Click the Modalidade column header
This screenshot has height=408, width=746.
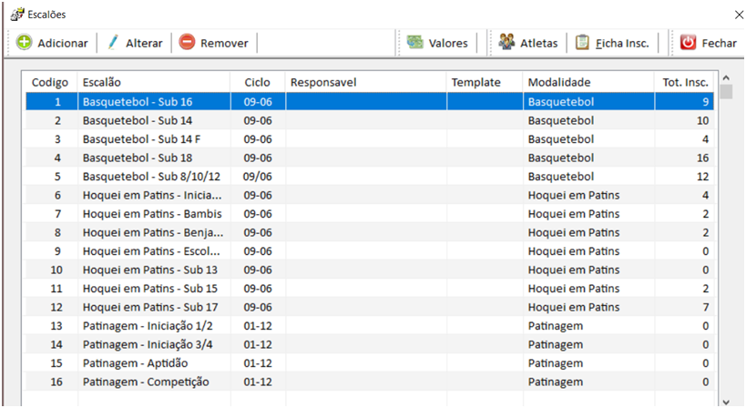coord(588,82)
